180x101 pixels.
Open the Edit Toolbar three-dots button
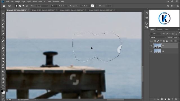click(x=3, y=85)
